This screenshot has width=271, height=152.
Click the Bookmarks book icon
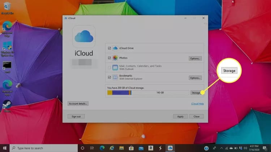(x=115, y=77)
